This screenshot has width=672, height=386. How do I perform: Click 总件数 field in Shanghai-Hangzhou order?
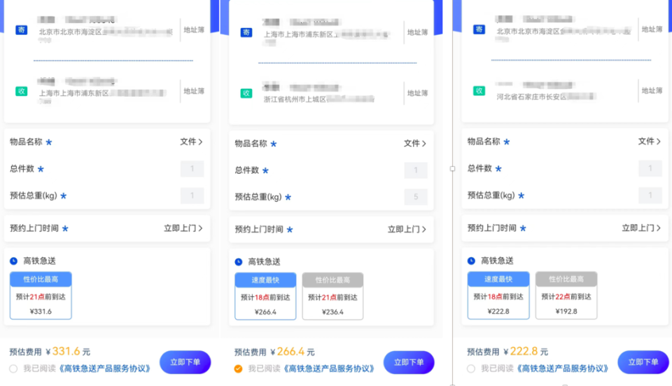pyautogui.click(x=416, y=170)
